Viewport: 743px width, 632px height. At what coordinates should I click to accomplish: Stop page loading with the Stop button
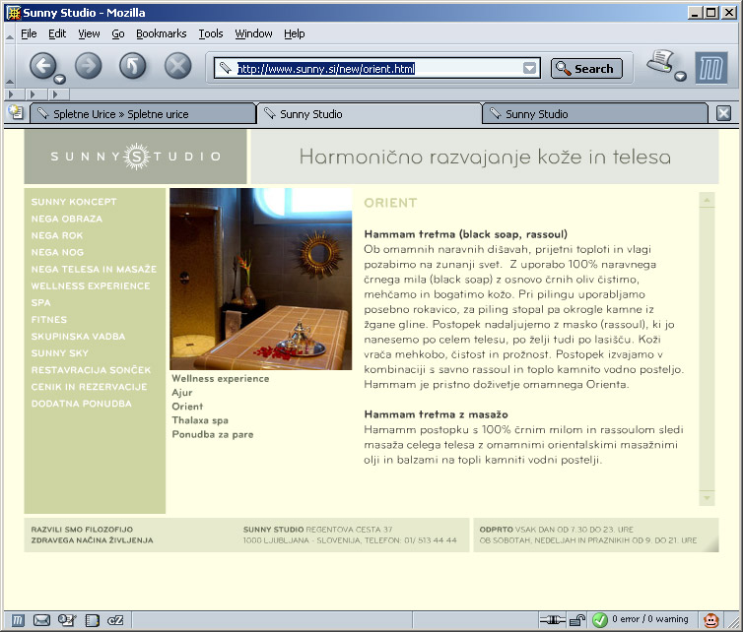(x=177, y=66)
